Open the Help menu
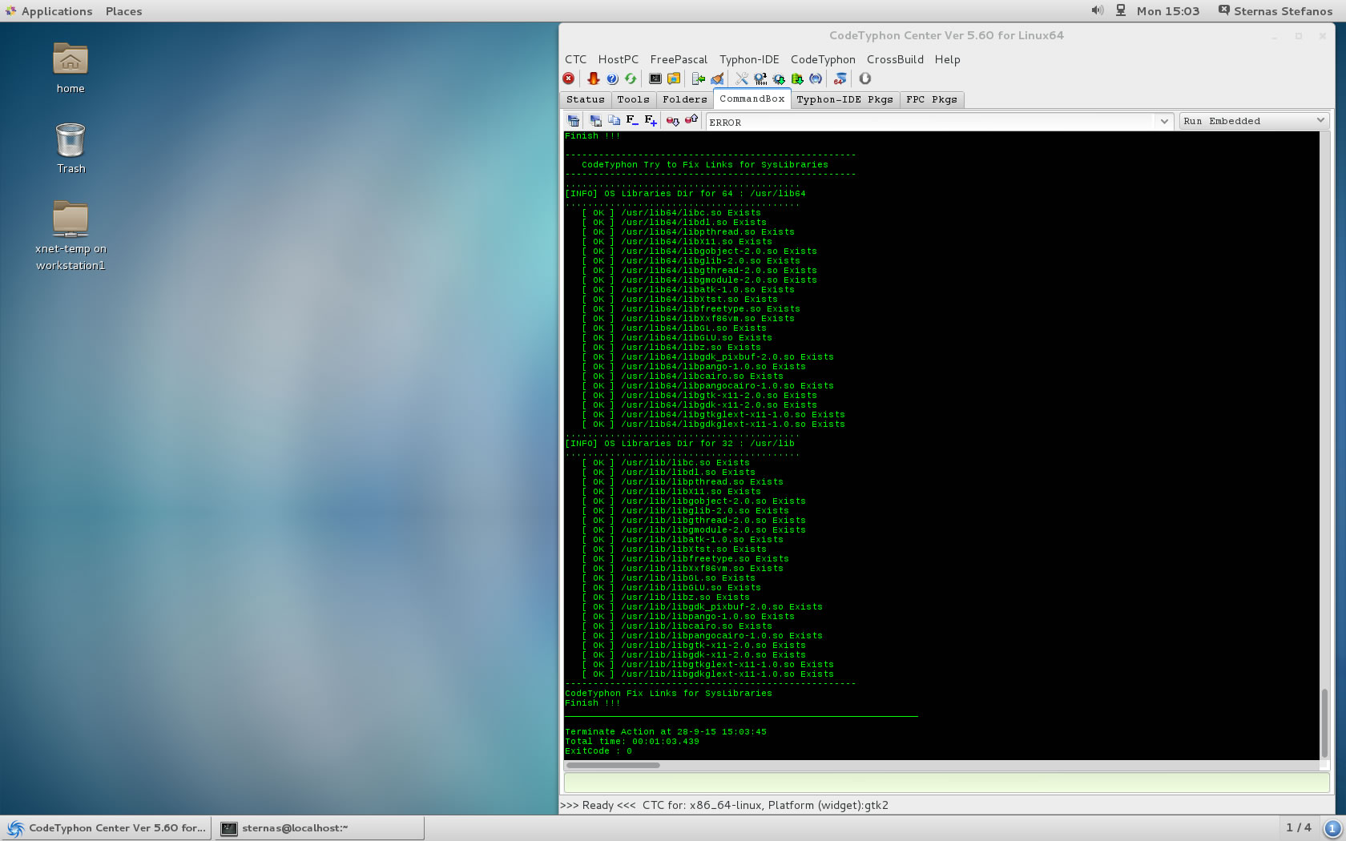 (x=947, y=59)
